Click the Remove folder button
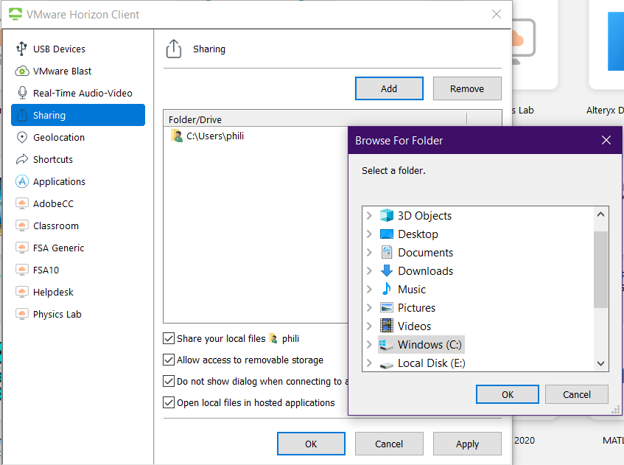 coord(467,88)
